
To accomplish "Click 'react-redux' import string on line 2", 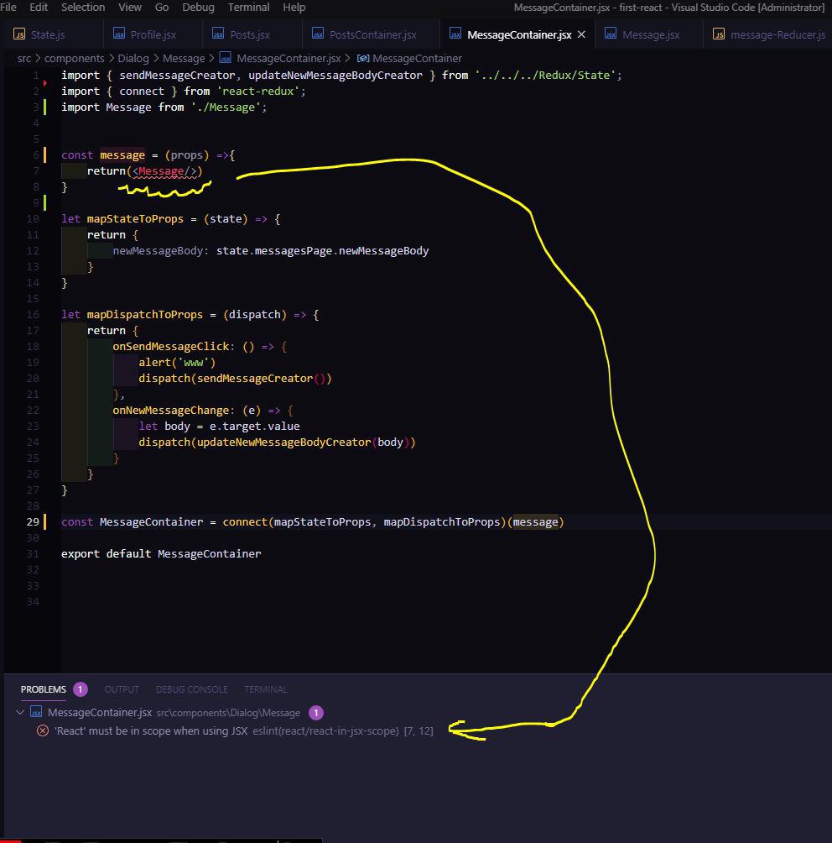I will click(x=258, y=92).
